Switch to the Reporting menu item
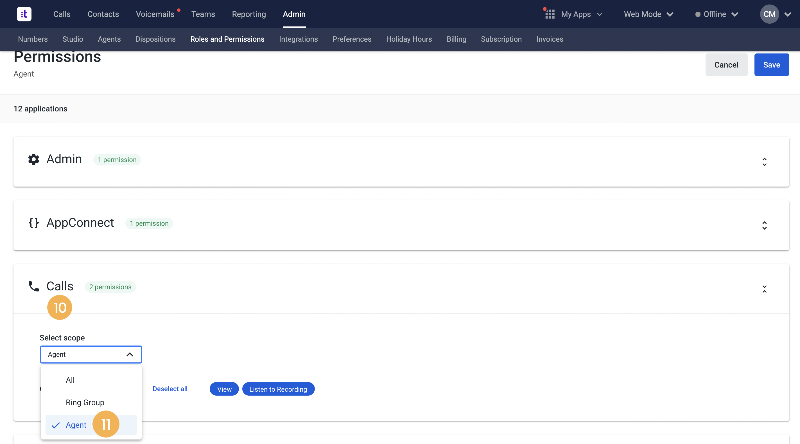Viewport: 800px width, 444px height. (249, 14)
